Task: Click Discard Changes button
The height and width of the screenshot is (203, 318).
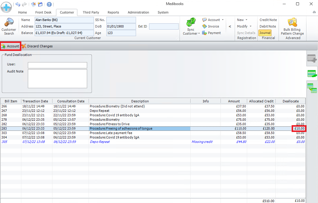Action: click(37, 46)
